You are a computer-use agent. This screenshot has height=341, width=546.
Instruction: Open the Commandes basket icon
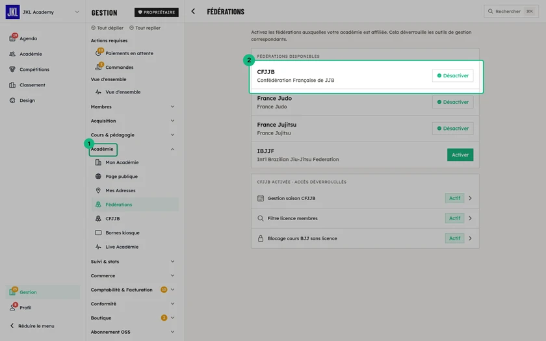point(98,67)
